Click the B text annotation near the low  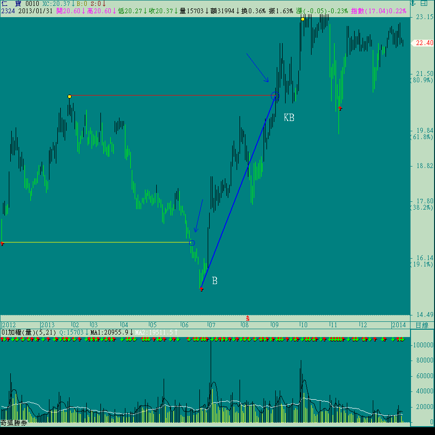pos(215,281)
